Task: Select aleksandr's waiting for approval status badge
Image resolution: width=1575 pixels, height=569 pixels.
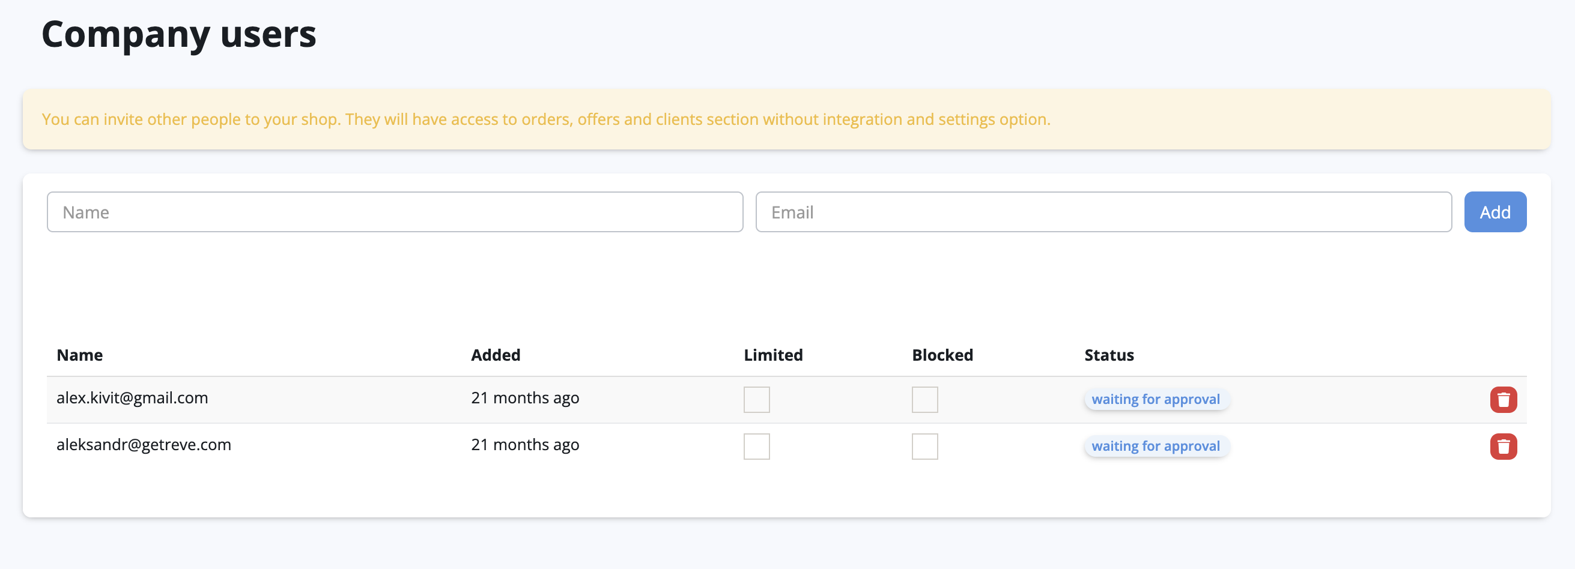Action: pyautogui.click(x=1155, y=446)
